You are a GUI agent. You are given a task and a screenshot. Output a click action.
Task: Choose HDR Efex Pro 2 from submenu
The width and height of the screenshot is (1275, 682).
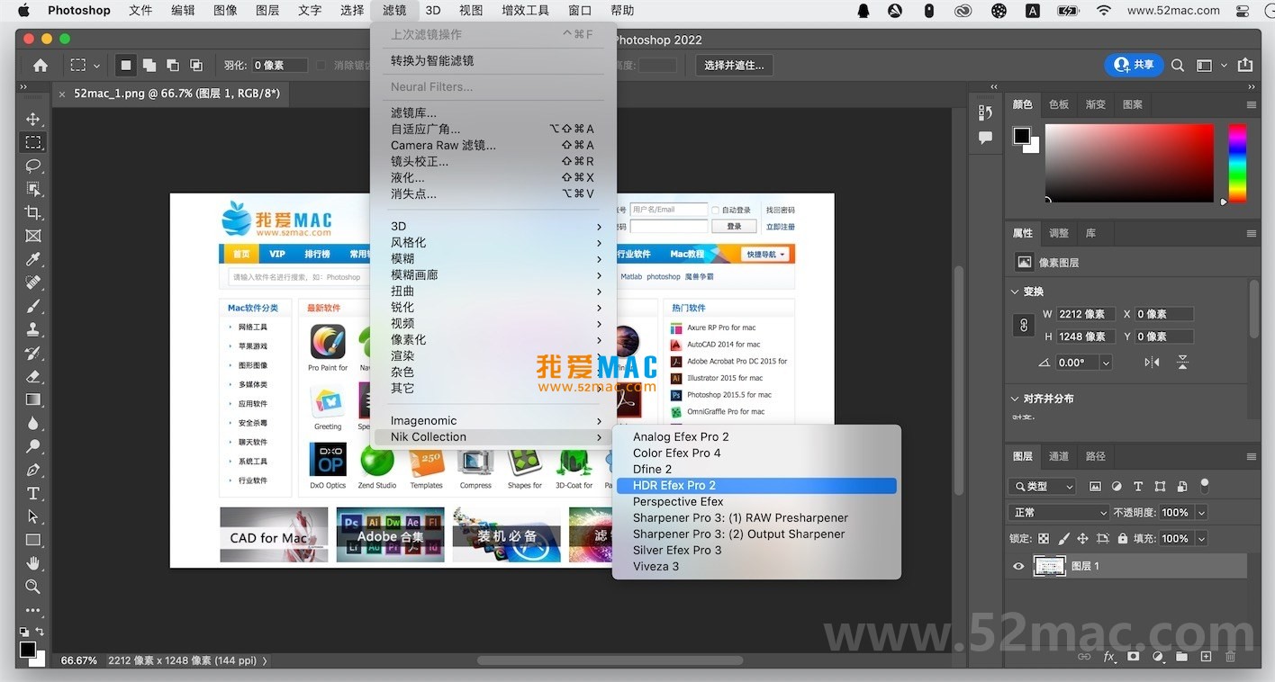pyautogui.click(x=756, y=485)
